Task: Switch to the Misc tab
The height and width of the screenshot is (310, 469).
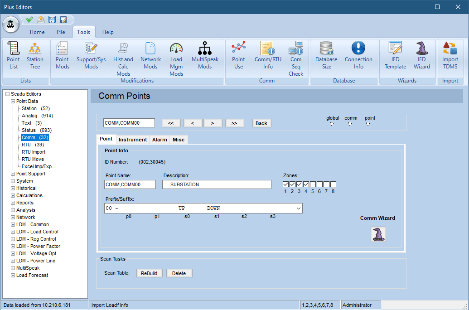Action: [x=179, y=140]
